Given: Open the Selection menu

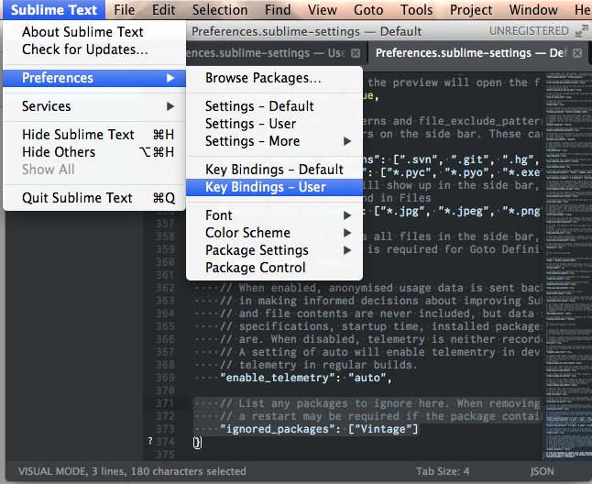Looking at the screenshot, I should 220,10.
